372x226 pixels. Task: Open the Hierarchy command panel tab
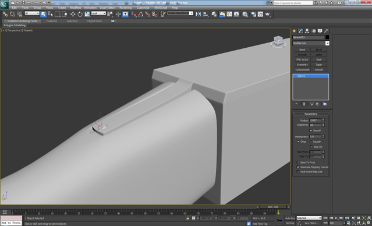(x=307, y=31)
